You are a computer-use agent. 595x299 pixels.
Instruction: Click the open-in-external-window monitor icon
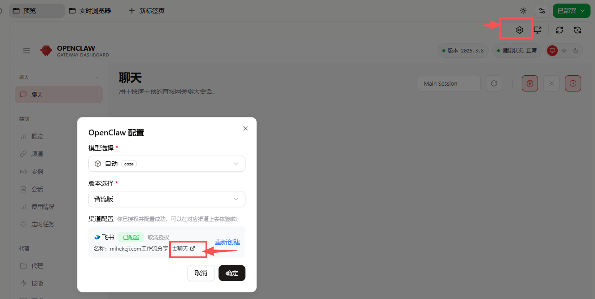538,30
